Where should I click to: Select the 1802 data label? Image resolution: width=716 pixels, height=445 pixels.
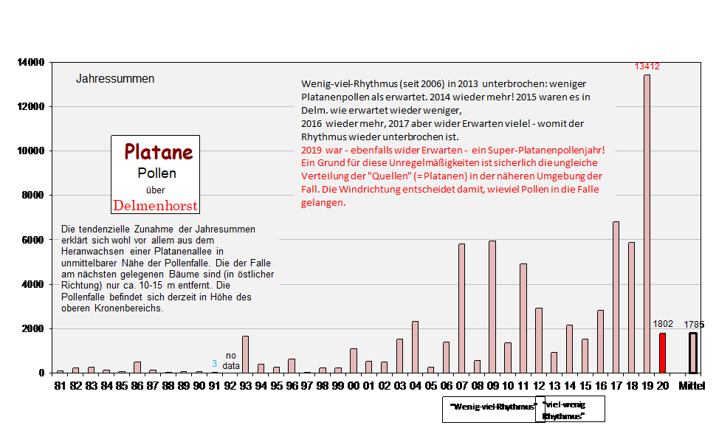[x=662, y=324]
